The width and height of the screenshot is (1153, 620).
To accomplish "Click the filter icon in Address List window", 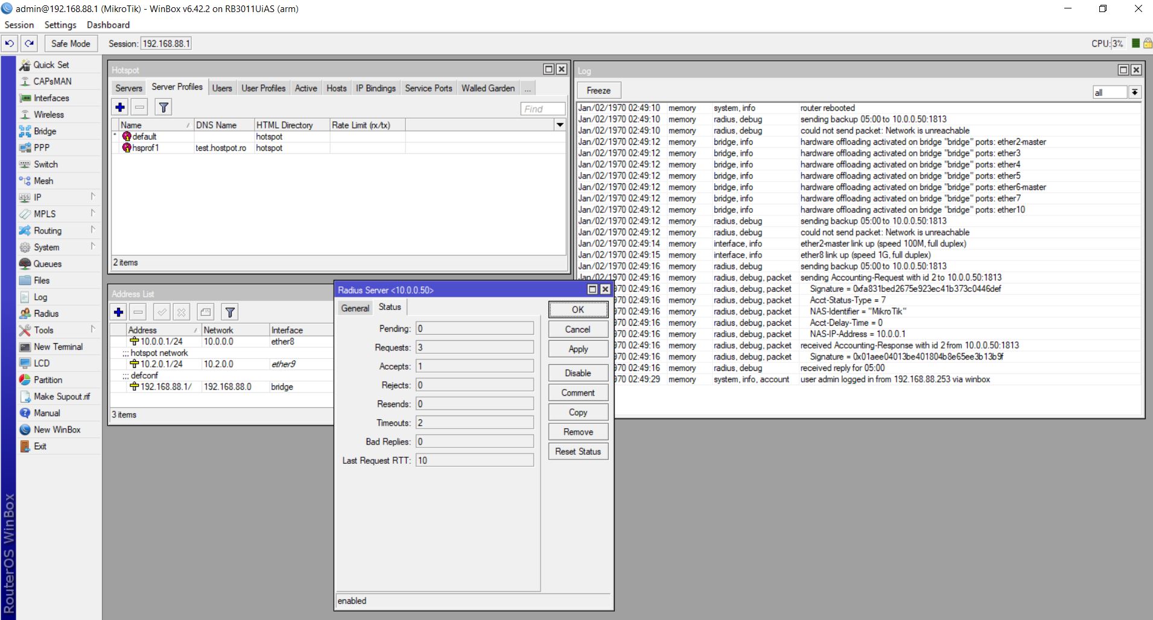I will coord(230,312).
